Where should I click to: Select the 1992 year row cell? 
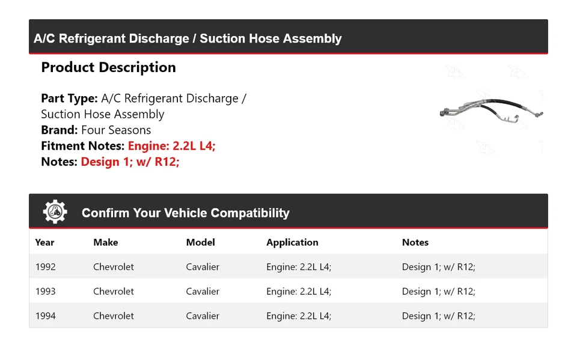45,267
